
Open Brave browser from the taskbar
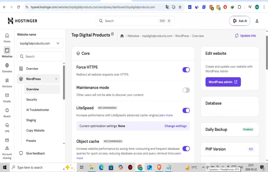point(159,167)
